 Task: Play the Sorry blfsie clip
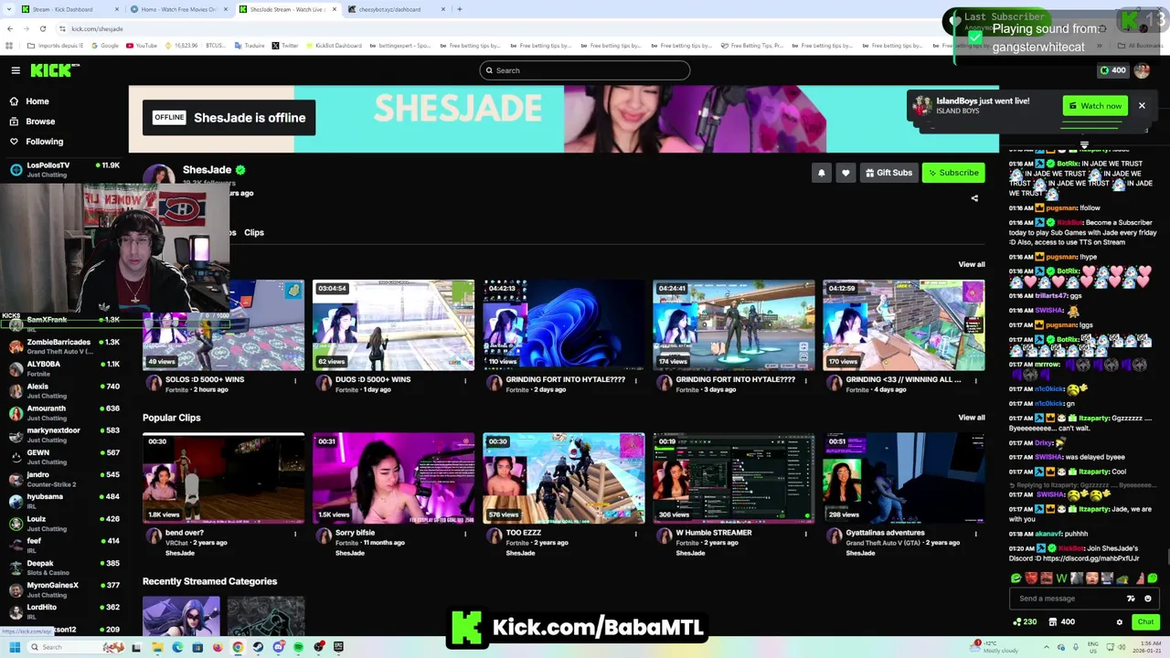[x=393, y=478]
